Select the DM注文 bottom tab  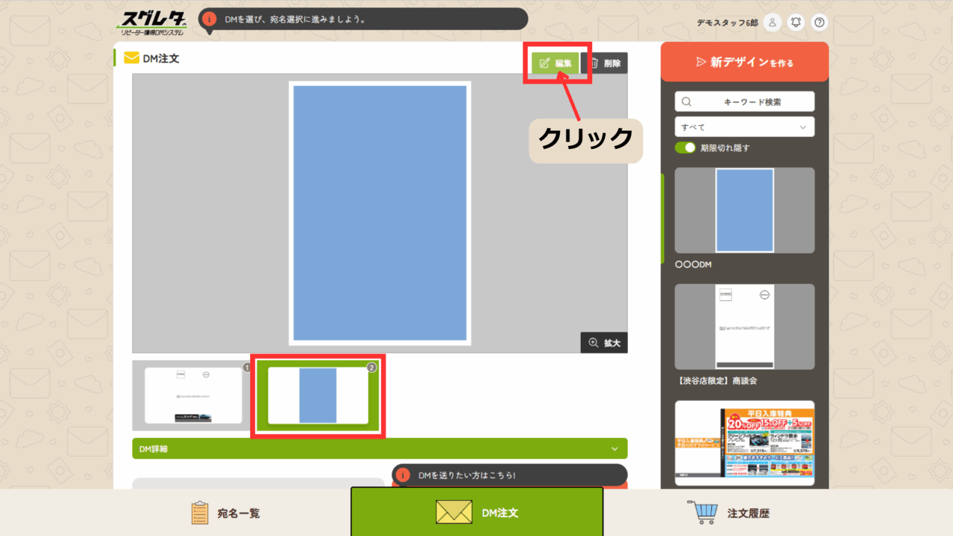(476, 513)
